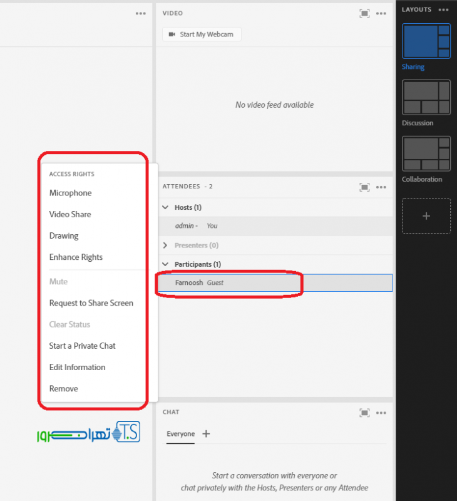The height and width of the screenshot is (501, 457).
Task: Click the Collaboration layout label
Action: click(422, 179)
